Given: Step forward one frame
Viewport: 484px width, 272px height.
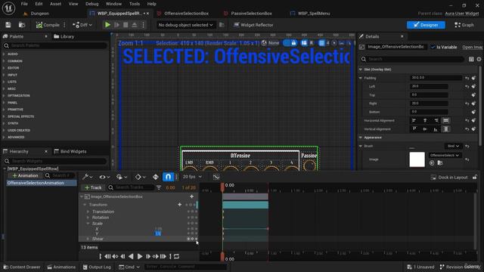Looking at the screenshot, I should [x=148, y=256].
